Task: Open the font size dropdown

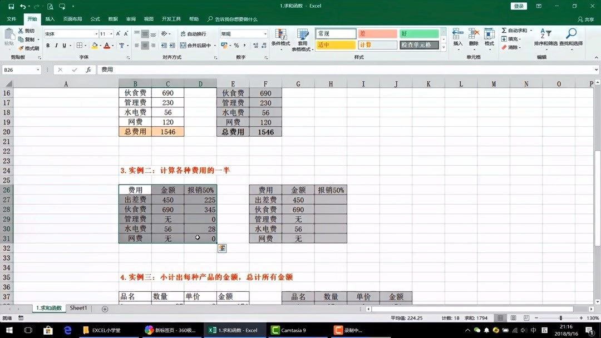Action: (110, 33)
